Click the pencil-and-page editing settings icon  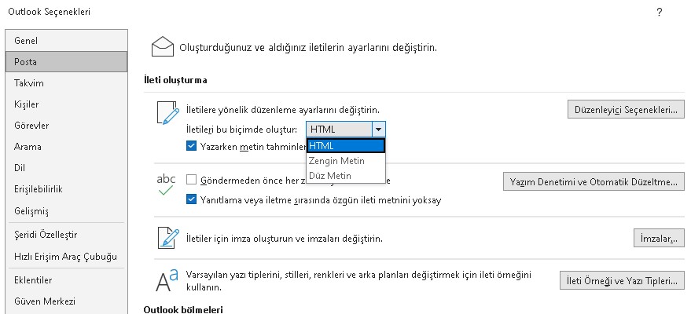click(167, 114)
